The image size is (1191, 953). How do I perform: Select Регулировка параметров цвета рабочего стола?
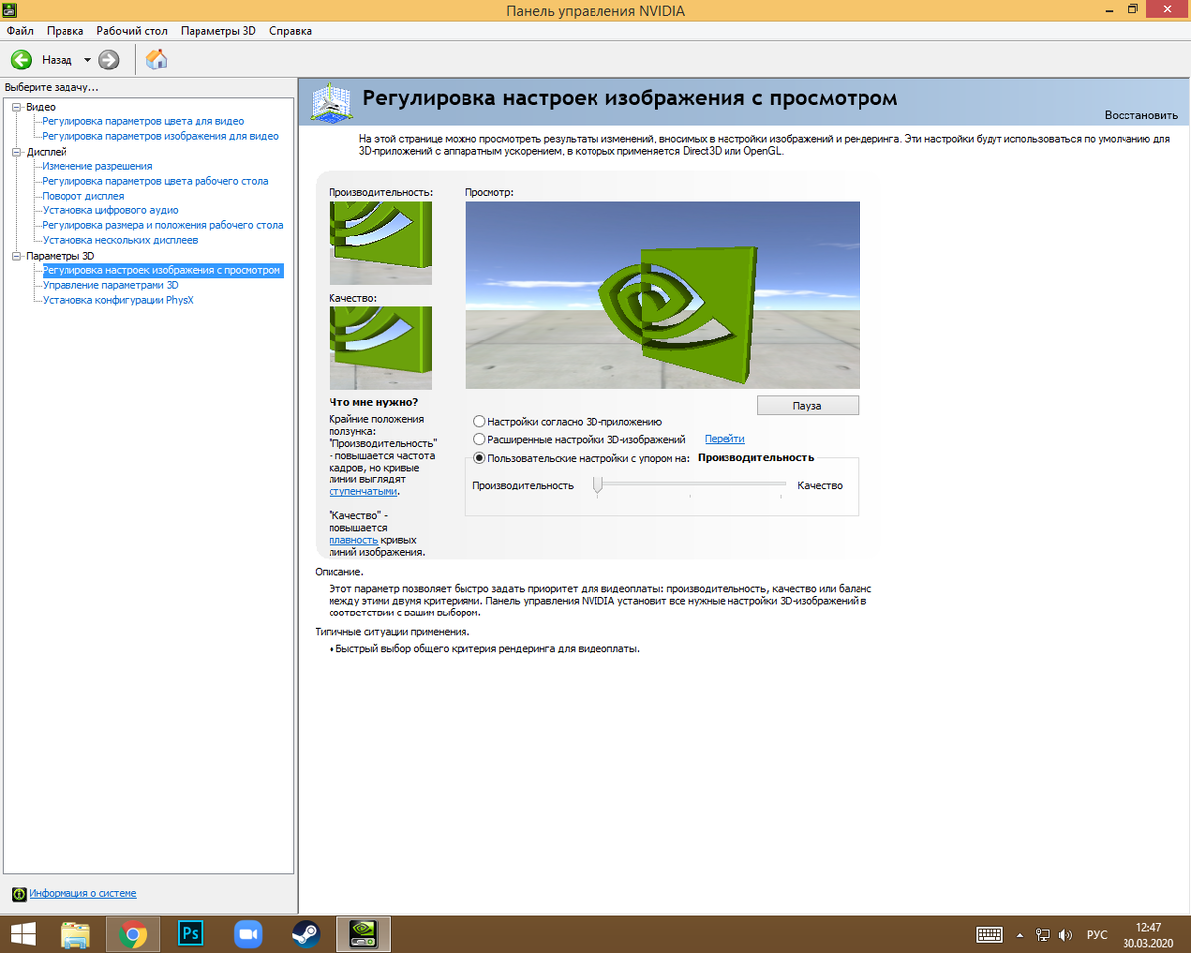pyautogui.click(x=155, y=181)
